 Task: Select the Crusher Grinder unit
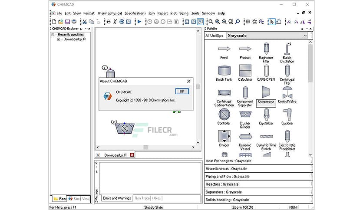click(x=245, y=120)
